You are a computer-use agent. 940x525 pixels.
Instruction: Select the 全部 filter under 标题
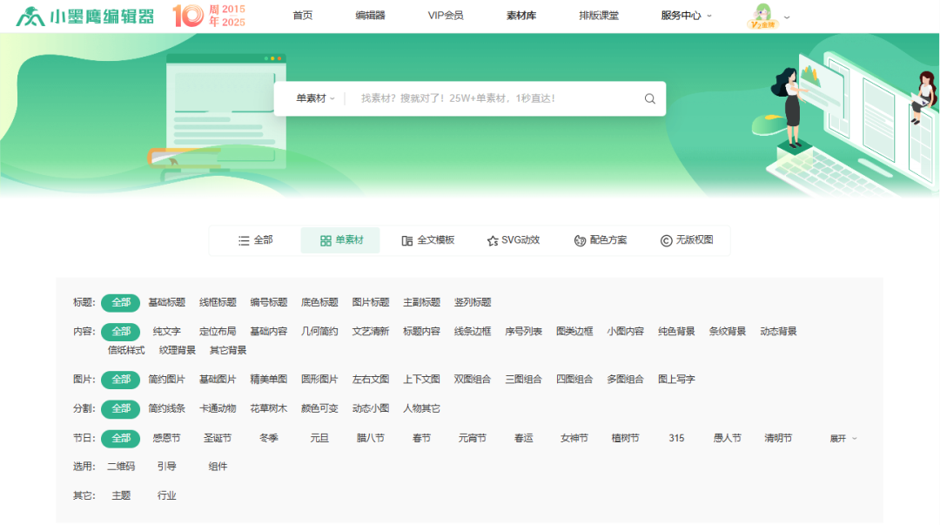click(120, 302)
